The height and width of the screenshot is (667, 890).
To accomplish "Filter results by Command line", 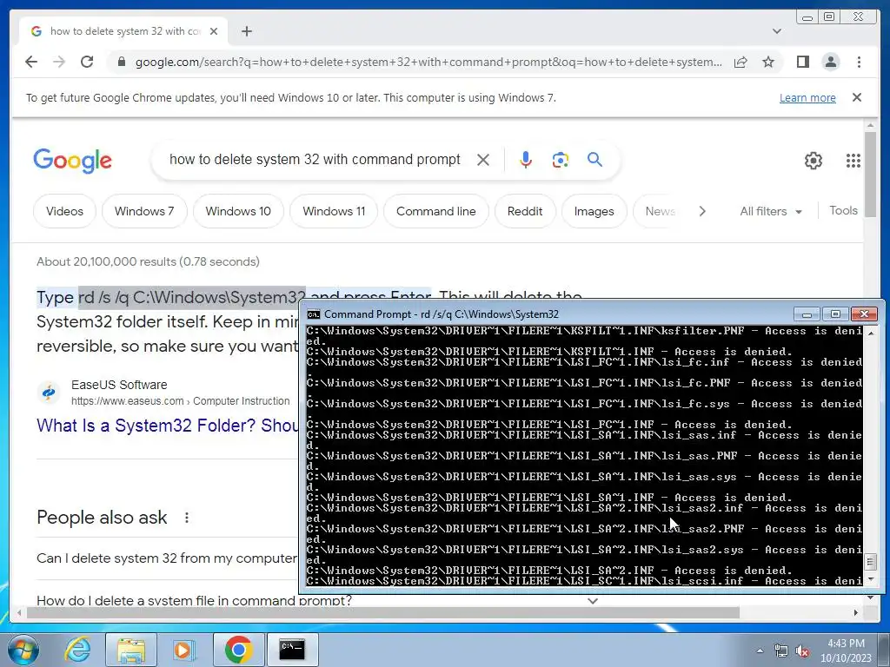I will pyautogui.click(x=436, y=212).
